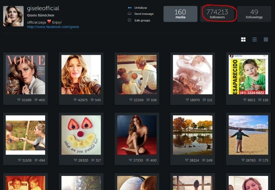Select the single large tile view icon
275x190 pixels.
coord(266,40)
